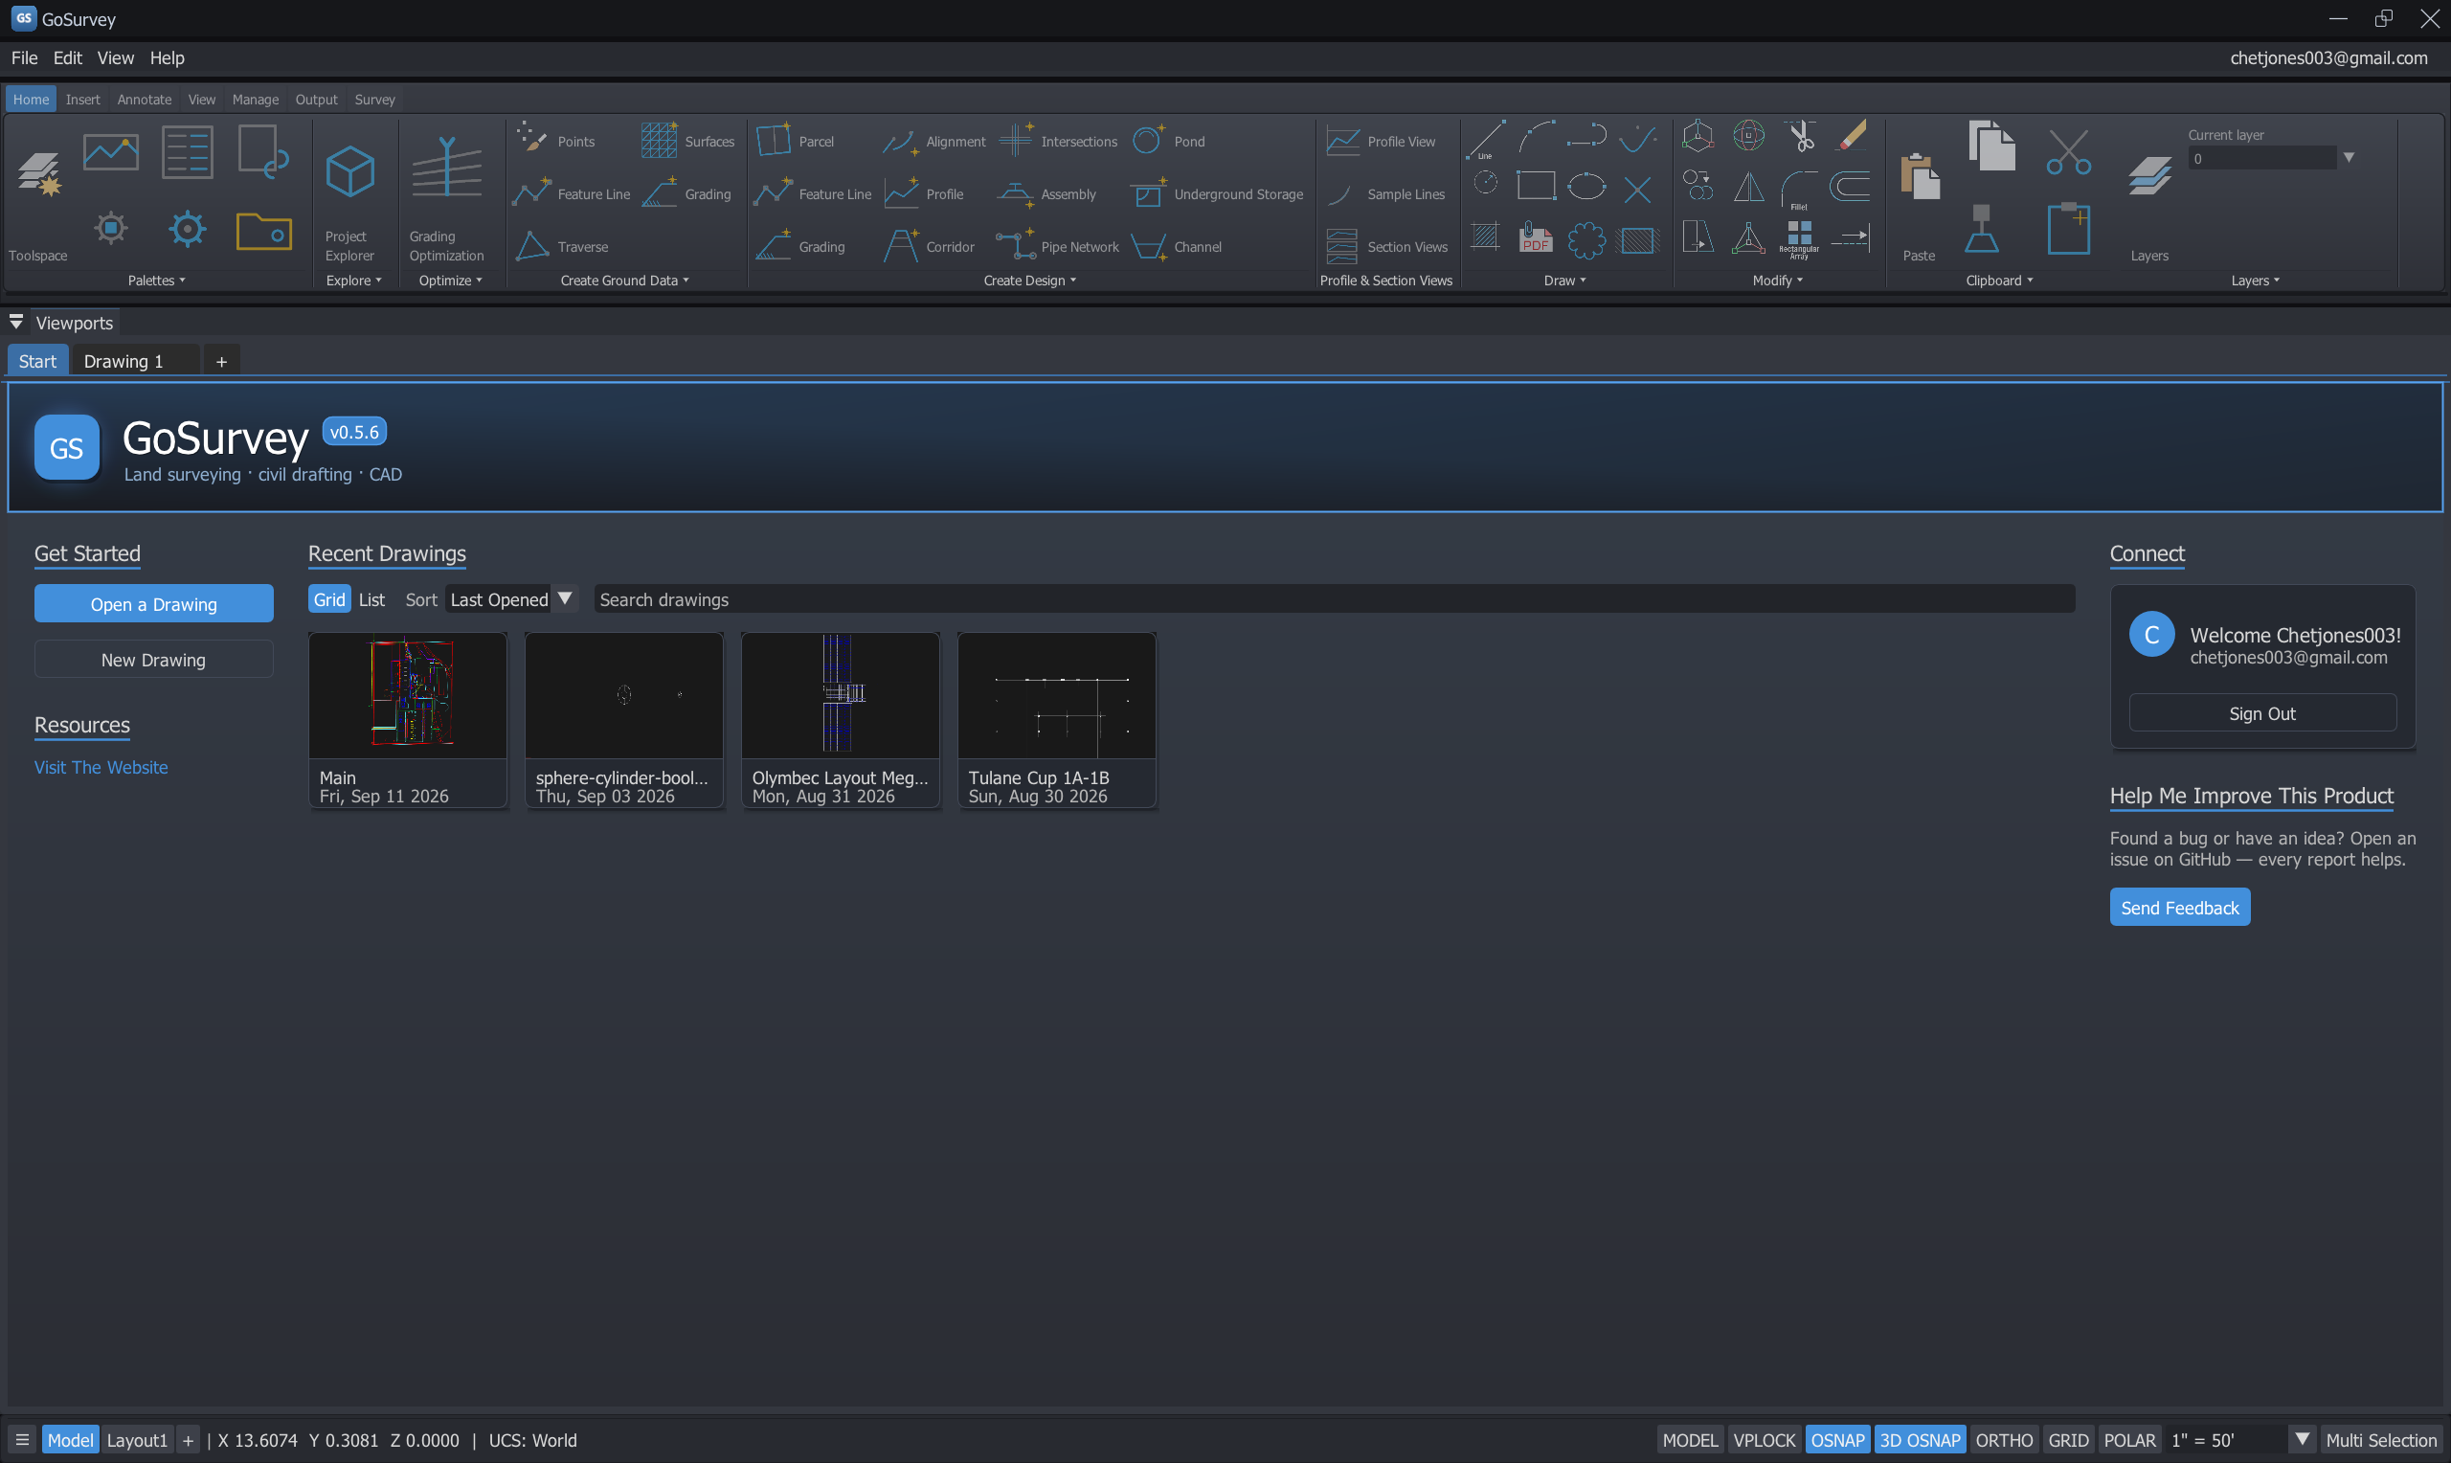The width and height of the screenshot is (2451, 1463).
Task: Open the File menu
Action: coord(25,57)
